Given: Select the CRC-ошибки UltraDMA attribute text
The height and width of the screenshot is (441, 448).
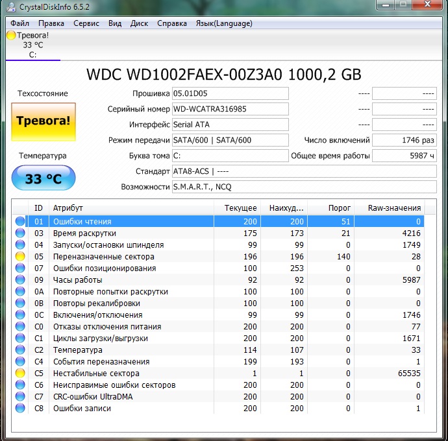Looking at the screenshot, I should (x=93, y=397).
